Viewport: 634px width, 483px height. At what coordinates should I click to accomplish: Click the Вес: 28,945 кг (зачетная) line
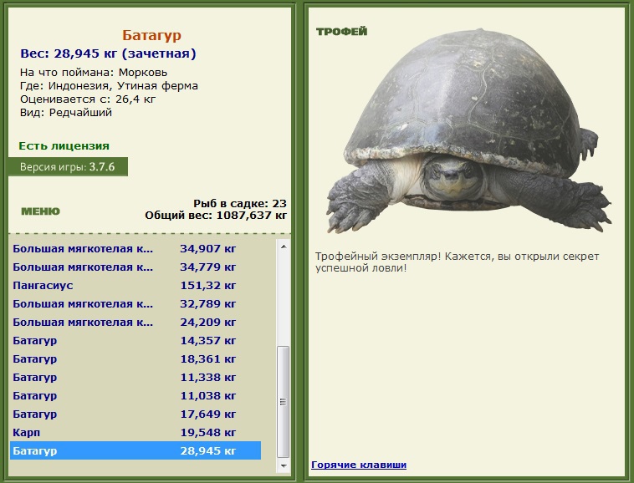(108, 53)
